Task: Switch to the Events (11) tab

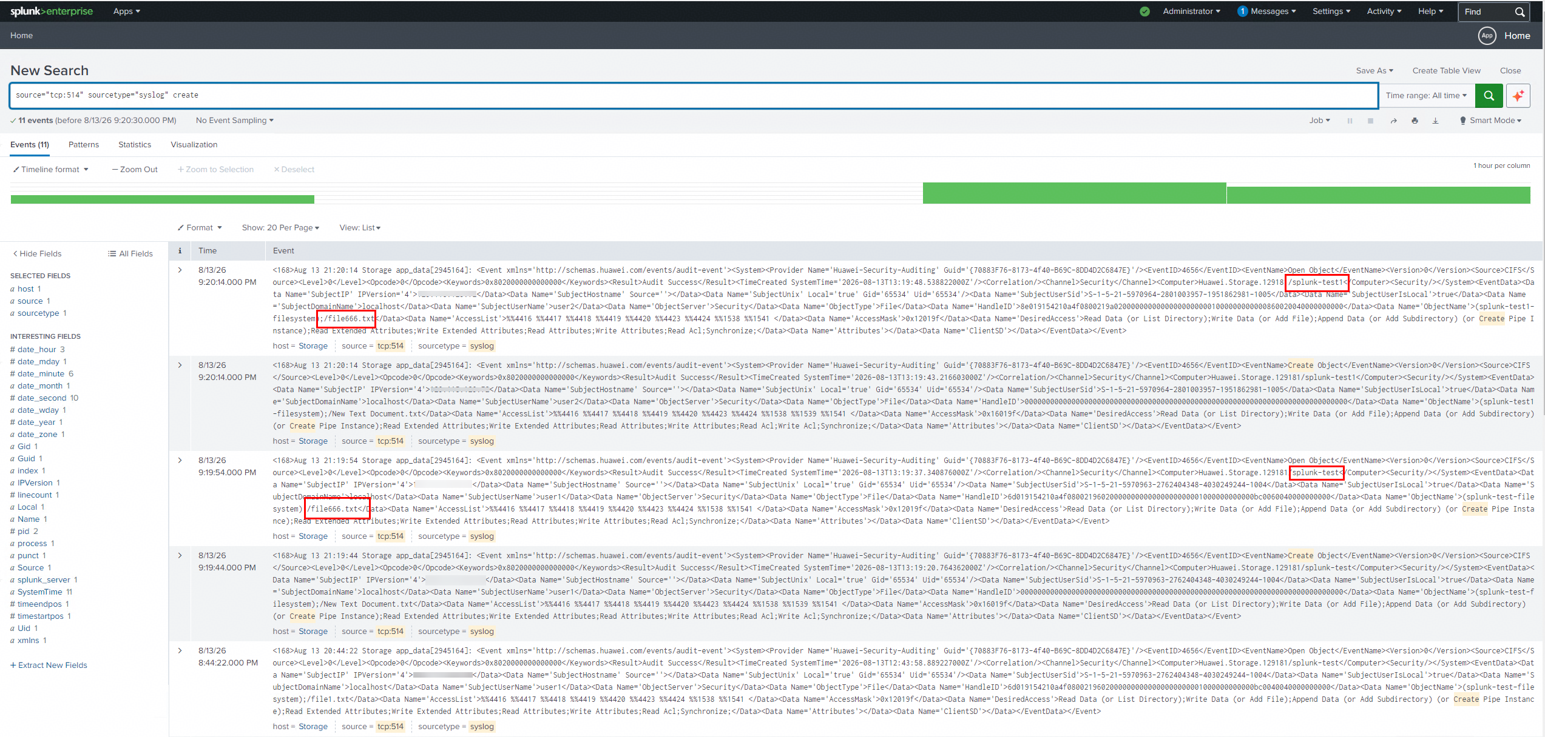Action: 30,145
